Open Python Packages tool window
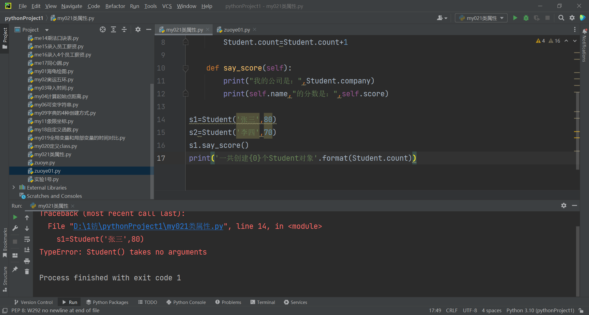Image resolution: width=589 pixels, height=315 pixels. point(107,302)
